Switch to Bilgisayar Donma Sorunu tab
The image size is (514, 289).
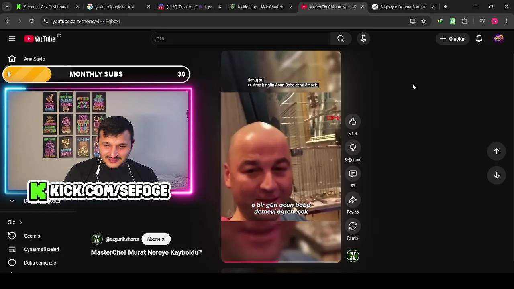coord(402,7)
